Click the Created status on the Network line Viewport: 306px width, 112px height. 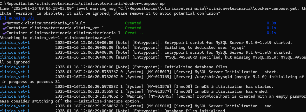click(133, 23)
